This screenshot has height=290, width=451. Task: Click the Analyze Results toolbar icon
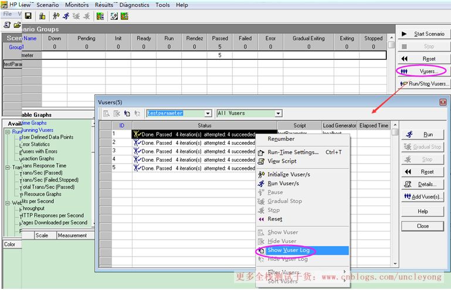(114, 16)
